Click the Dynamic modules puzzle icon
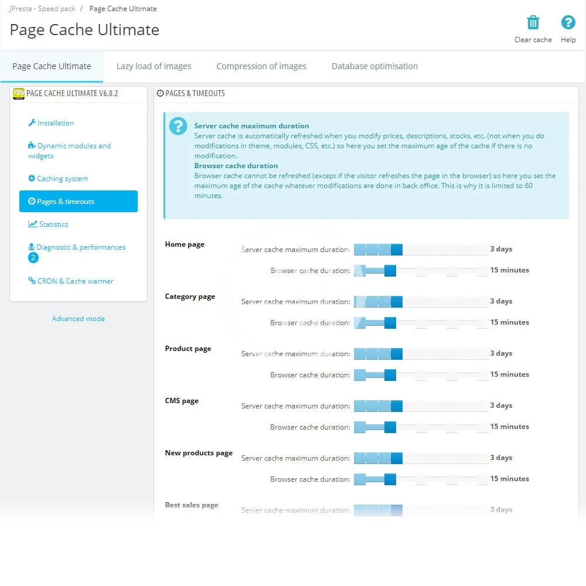The height and width of the screenshot is (586, 586). point(32,146)
